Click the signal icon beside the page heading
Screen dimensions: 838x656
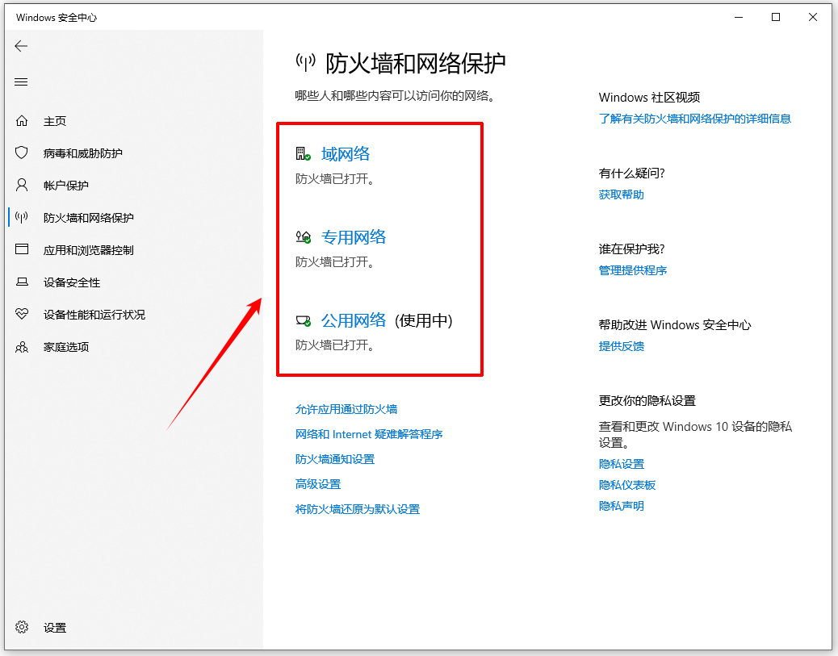(x=306, y=62)
